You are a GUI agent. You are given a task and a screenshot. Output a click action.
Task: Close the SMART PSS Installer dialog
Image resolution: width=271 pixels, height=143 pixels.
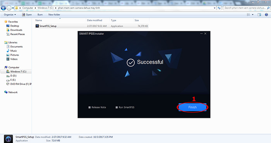[205, 34]
